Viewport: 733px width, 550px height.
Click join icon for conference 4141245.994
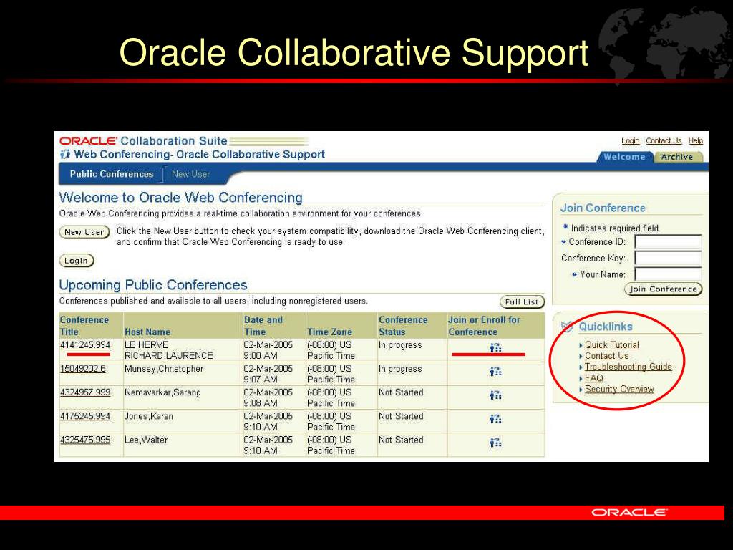click(495, 347)
